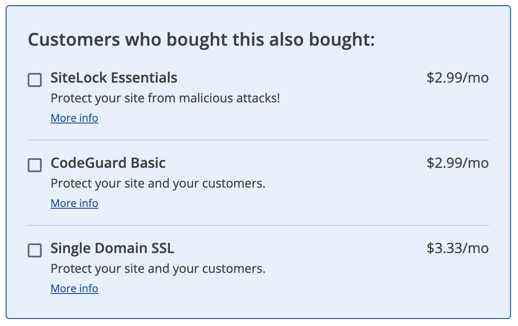Select the Single Domain SSL product title

point(112,248)
